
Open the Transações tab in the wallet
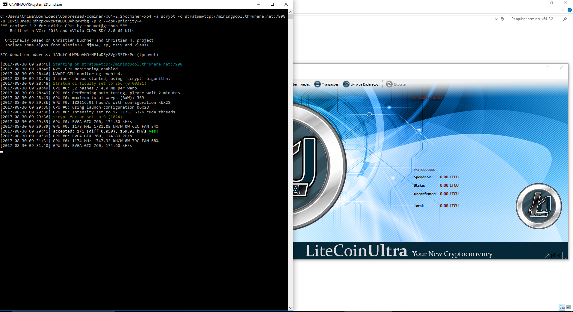click(326, 84)
